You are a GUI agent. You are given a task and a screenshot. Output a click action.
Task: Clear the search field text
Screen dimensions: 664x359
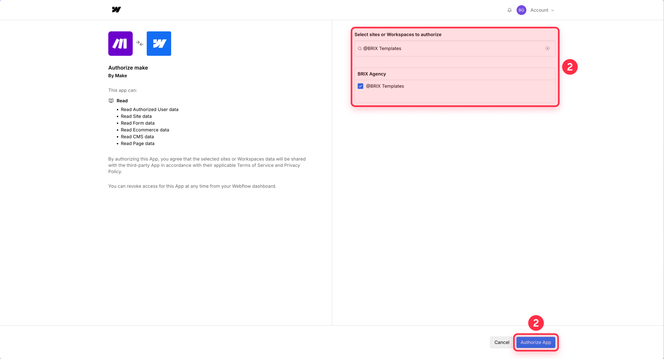[x=547, y=48]
